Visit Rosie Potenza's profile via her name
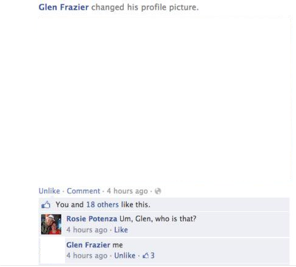The image size is (296, 267). pos(91,219)
